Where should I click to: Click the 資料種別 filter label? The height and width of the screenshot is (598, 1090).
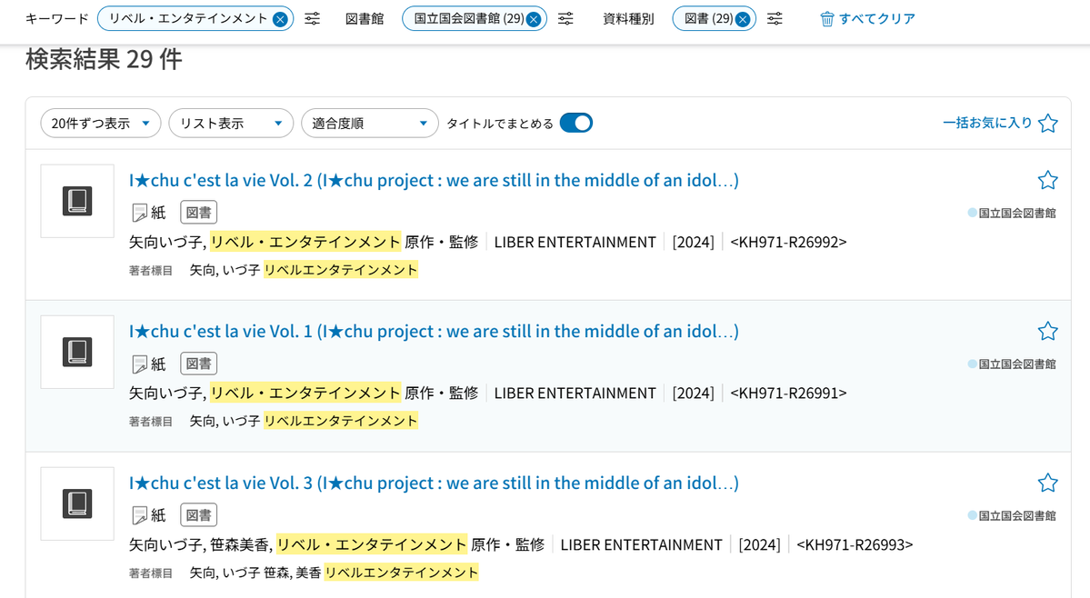628,19
